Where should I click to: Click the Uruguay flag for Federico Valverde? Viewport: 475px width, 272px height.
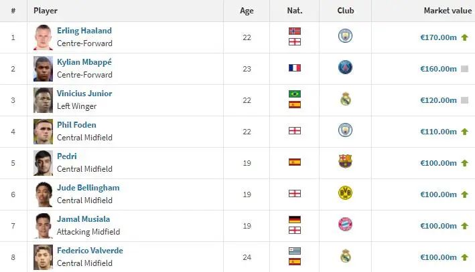click(295, 251)
